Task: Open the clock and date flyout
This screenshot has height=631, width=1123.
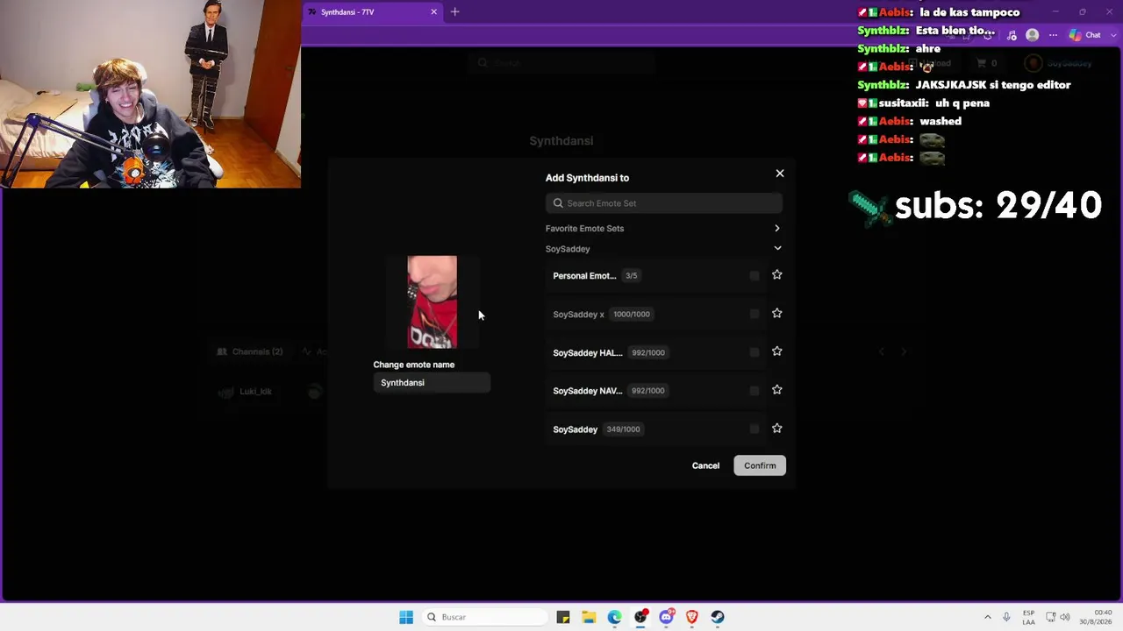Action: (1096, 617)
